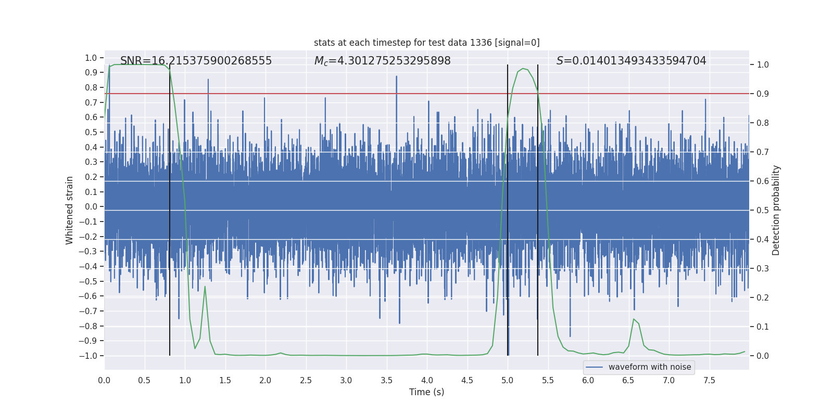
Task: Click the blue line sample in the legend
Action: coord(595,367)
